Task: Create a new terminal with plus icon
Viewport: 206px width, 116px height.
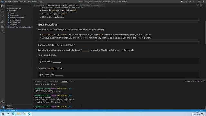Action: click(x=192, y=82)
